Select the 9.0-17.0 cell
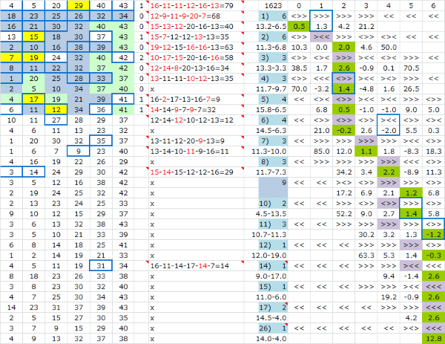Screen dimensions: 445x344 (273, 276)
